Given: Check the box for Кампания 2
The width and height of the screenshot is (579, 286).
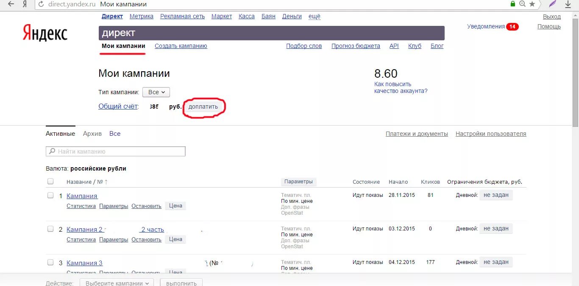Looking at the screenshot, I should [50, 229].
